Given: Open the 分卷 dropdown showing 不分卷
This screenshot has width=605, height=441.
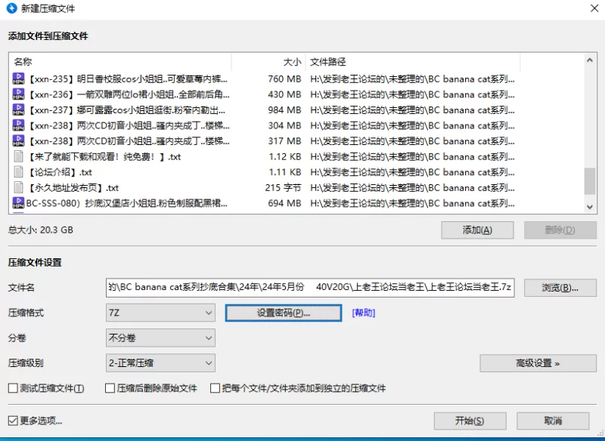Looking at the screenshot, I should 160,338.
